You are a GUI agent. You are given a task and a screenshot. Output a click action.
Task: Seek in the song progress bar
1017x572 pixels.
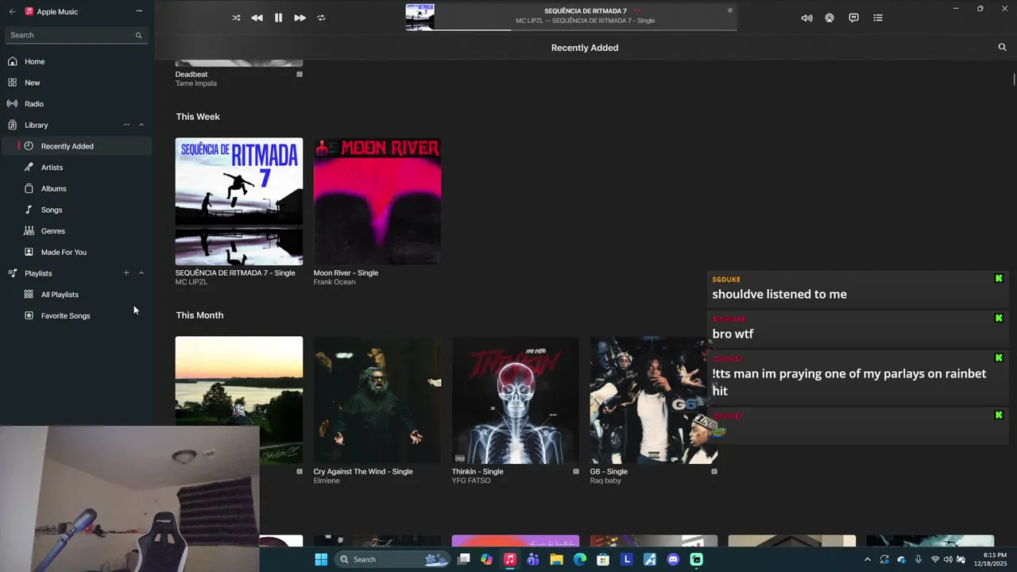point(586,30)
